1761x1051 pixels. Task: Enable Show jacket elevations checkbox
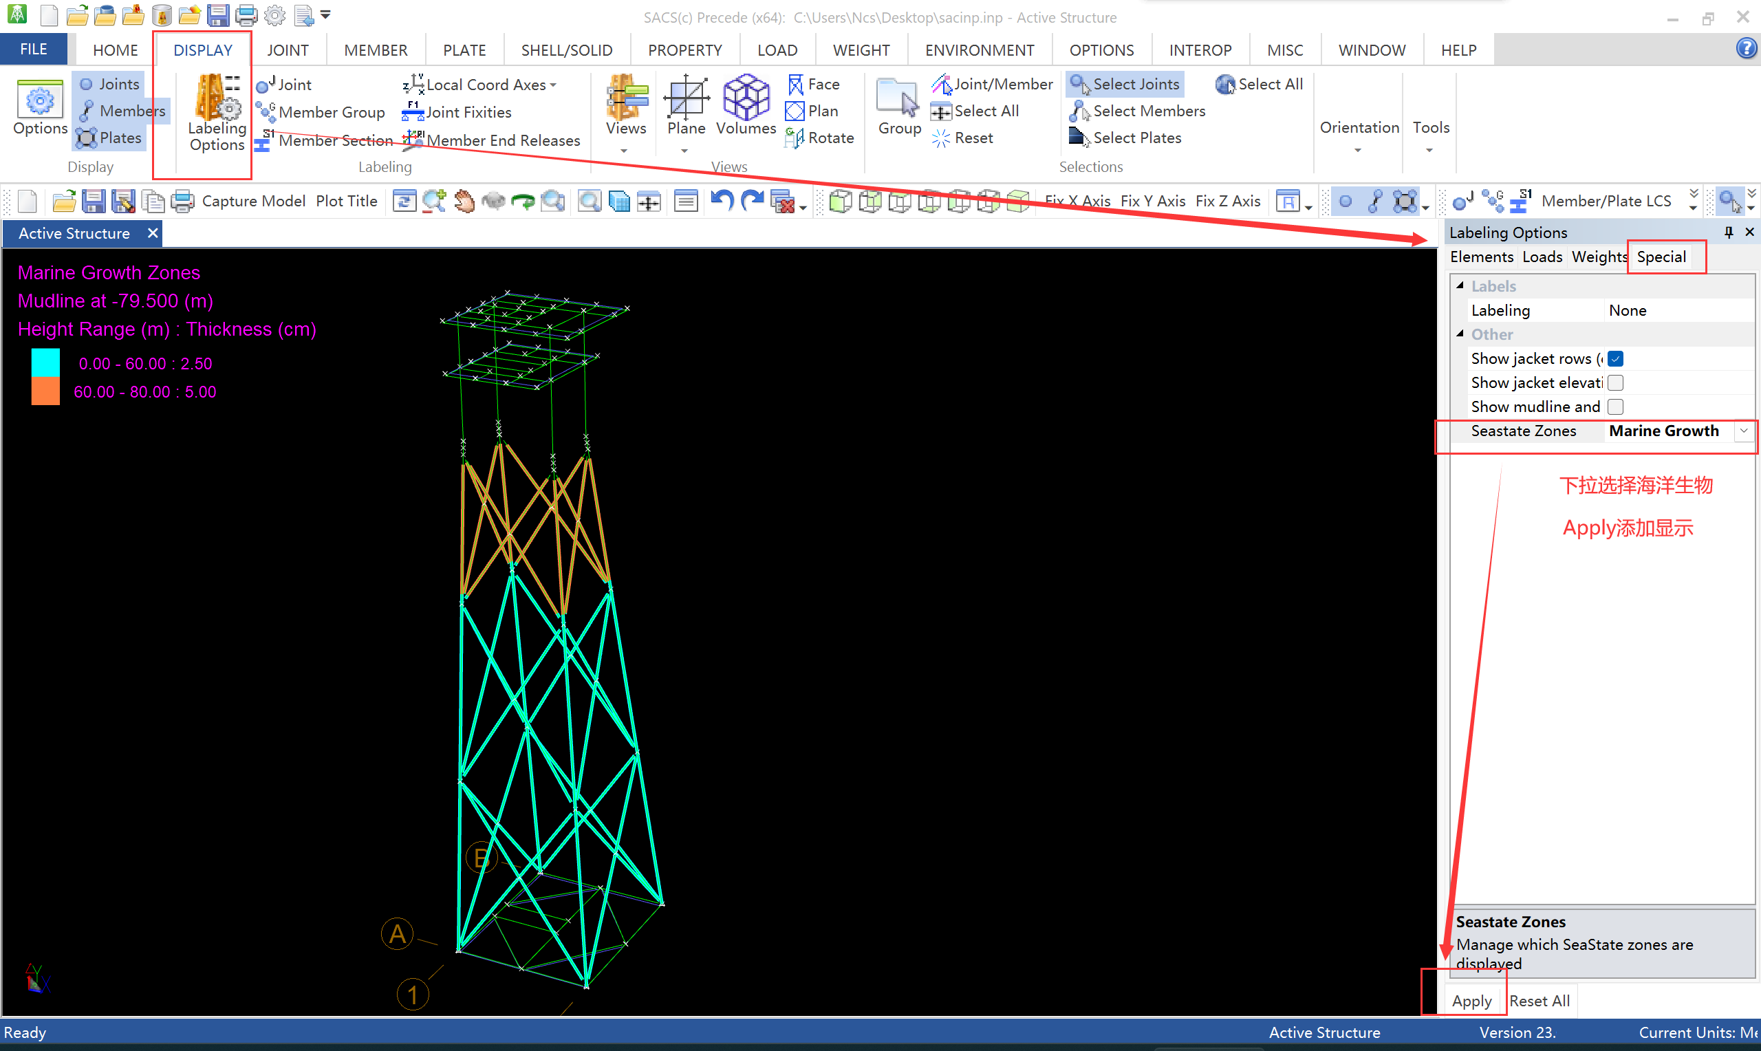point(1615,383)
